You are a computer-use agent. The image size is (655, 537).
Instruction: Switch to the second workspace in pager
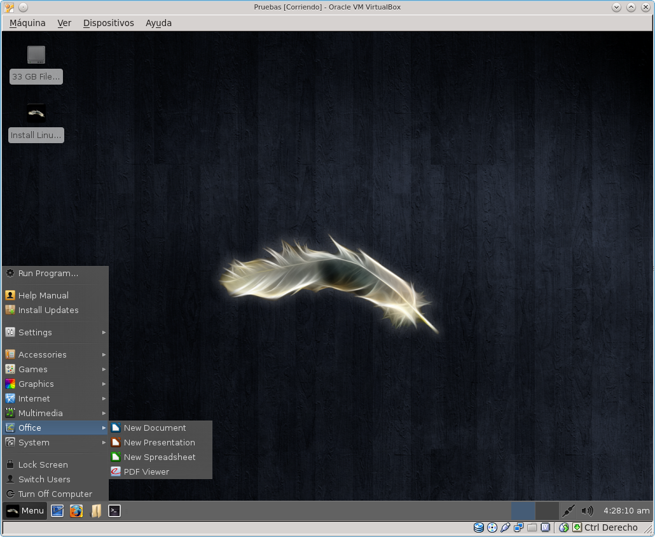pos(547,511)
